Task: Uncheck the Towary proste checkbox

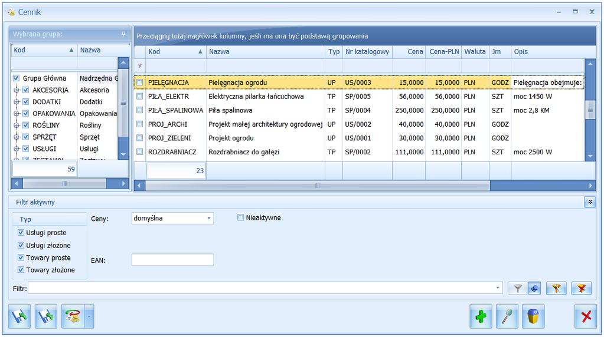Action: point(21,257)
